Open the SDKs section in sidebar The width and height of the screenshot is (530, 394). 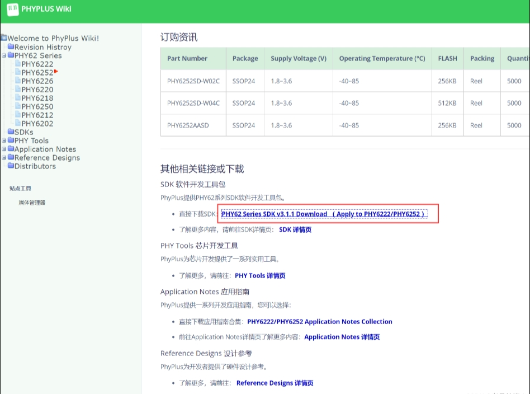(x=23, y=132)
